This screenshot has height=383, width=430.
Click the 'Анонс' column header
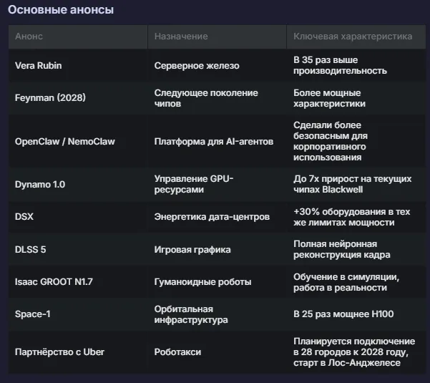click(x=78, y=37)
